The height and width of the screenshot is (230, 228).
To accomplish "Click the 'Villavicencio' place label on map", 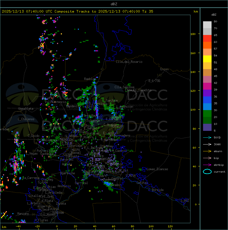I will [x=55, y=102].
